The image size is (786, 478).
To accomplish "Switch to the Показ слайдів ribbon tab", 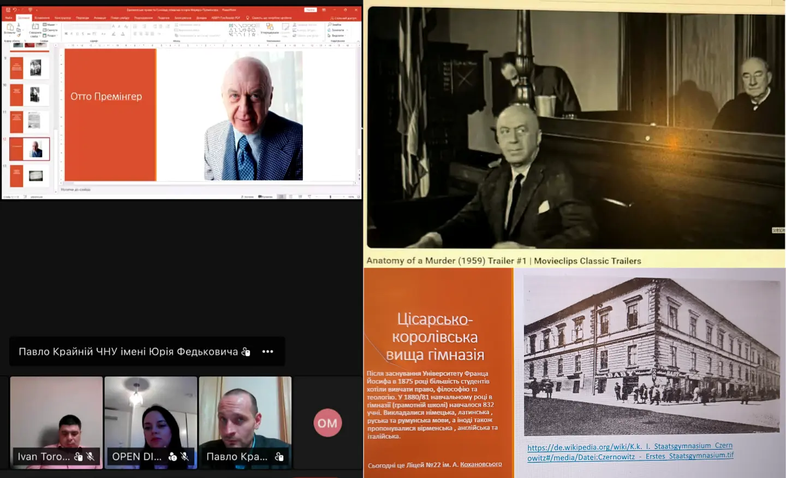I will (120, 17).
